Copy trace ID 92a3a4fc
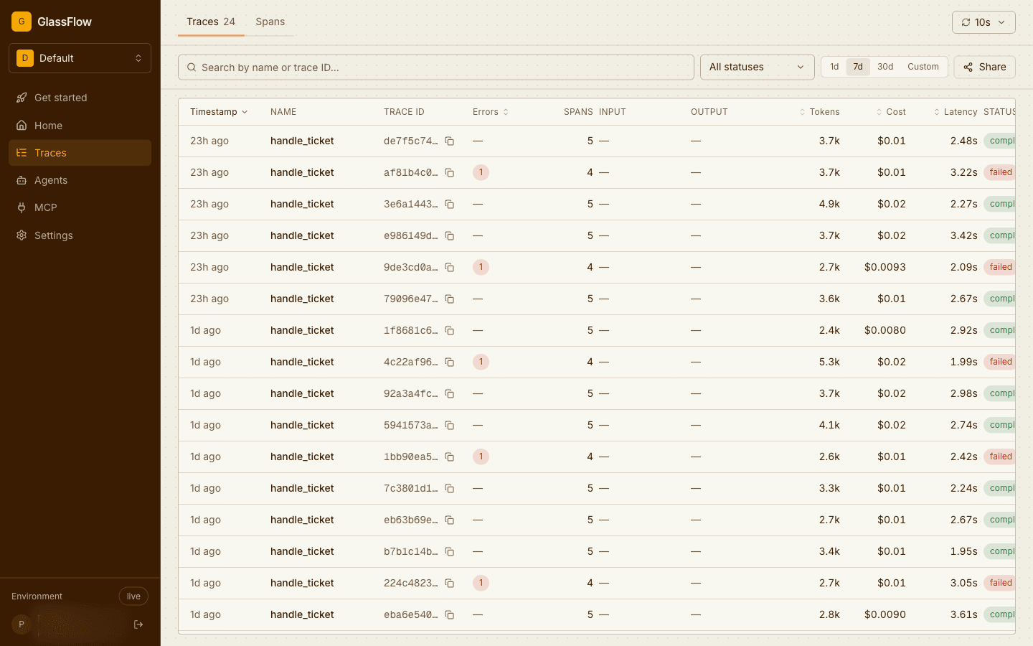This screenshot has height=646, width=1033. point(450,394)
